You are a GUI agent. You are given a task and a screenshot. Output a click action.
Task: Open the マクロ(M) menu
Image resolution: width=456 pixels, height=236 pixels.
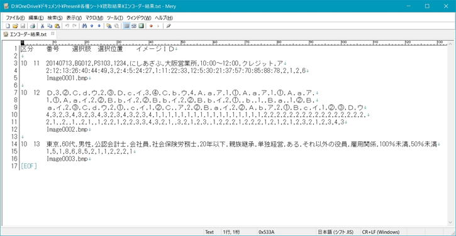coord(94,18)
